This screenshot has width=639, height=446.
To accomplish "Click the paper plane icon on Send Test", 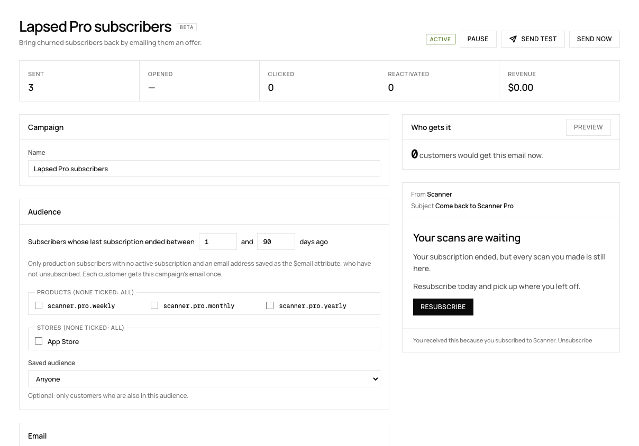I will pos(513,39).
